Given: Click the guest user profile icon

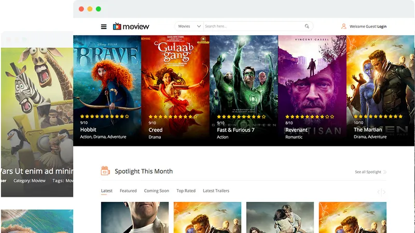Looking at the screenshot, I should coord(343,26).
